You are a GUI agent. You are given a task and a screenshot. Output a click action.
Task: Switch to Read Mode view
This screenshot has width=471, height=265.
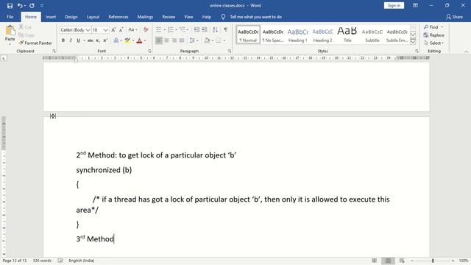(375, 261)
